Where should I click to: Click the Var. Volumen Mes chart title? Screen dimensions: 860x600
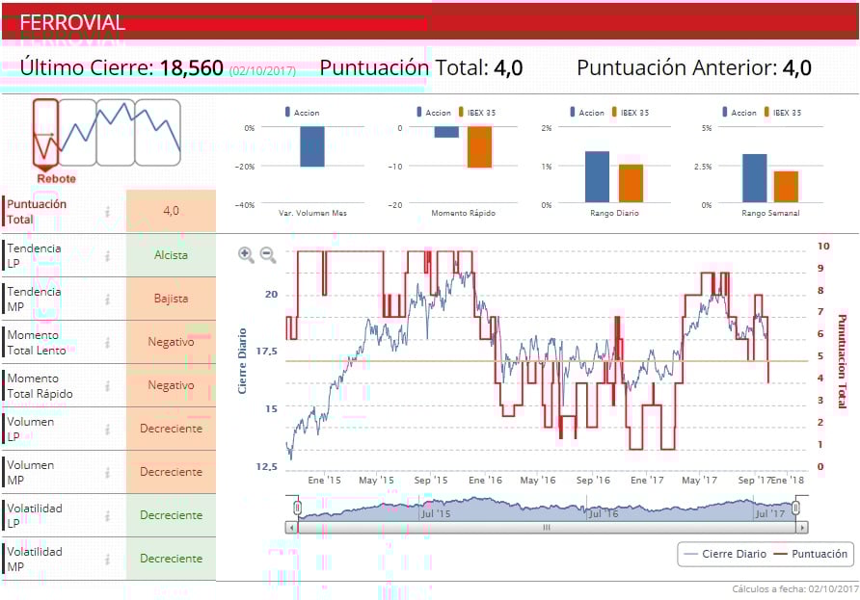[x=312, y=213]
